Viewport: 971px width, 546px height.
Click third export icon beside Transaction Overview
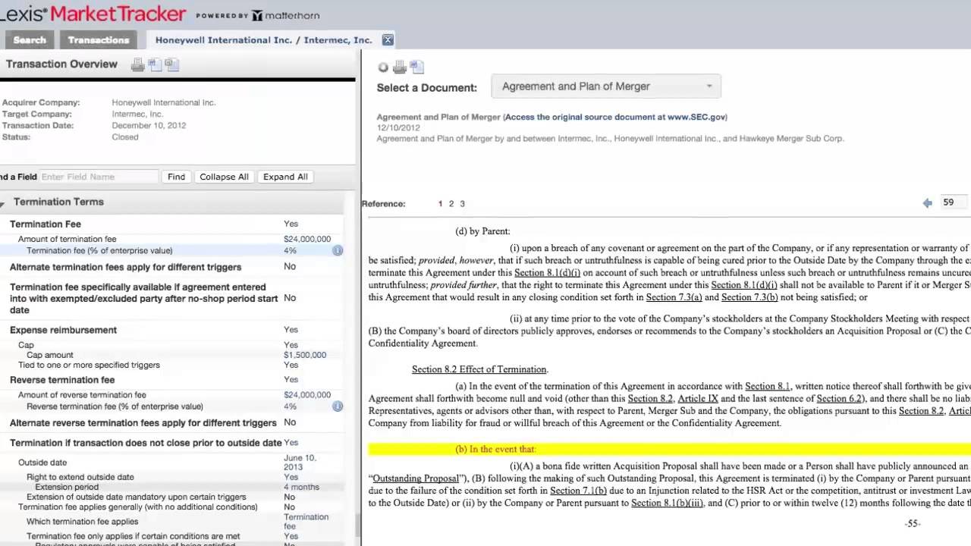(x=171, y=65)
